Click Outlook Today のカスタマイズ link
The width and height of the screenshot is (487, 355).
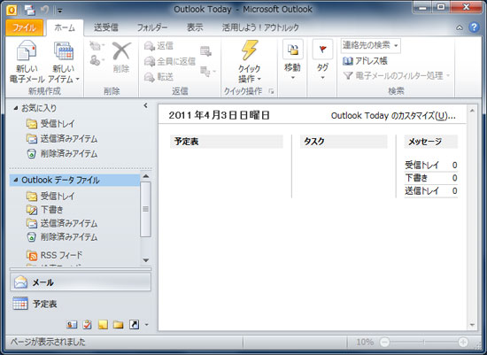pos(393,116)
